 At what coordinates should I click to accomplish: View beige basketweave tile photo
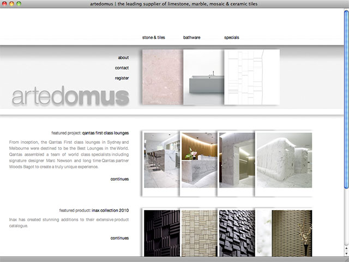[x=200, y=233]
